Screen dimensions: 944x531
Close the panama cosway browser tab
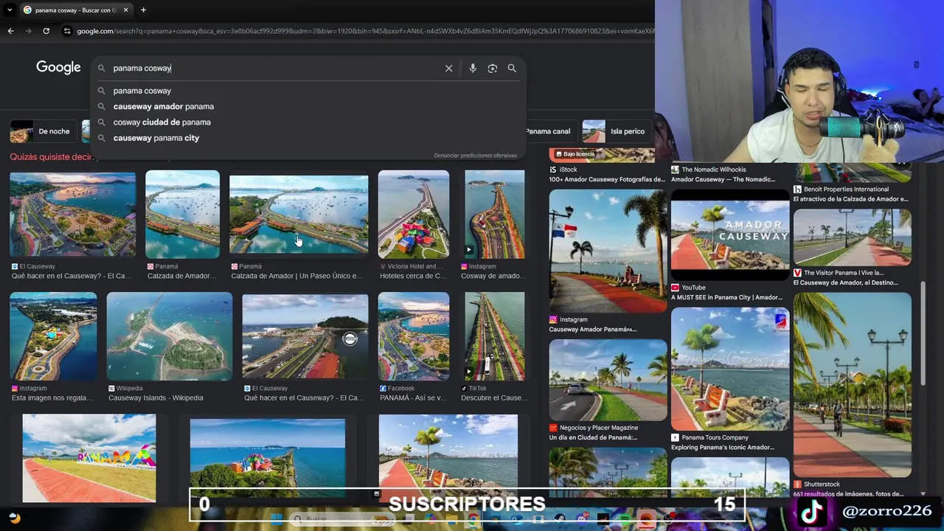coord(125,10)
